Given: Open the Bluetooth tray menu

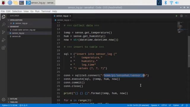Looking at the screenshot, I should [x=166, y=3].
